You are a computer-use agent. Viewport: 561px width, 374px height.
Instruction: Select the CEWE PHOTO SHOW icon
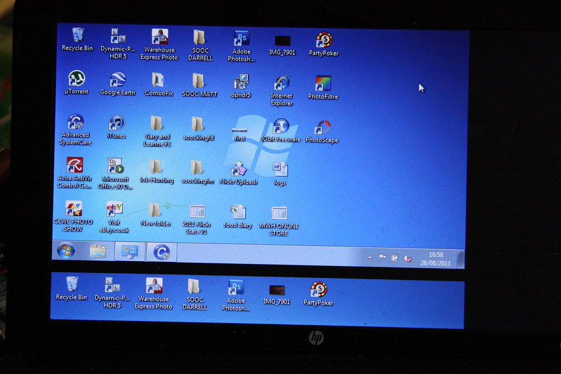click(73, 209)
